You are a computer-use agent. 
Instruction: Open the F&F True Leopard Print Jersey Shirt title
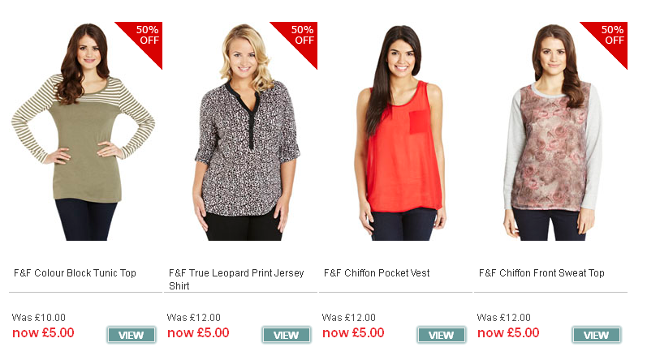(236, 279)
